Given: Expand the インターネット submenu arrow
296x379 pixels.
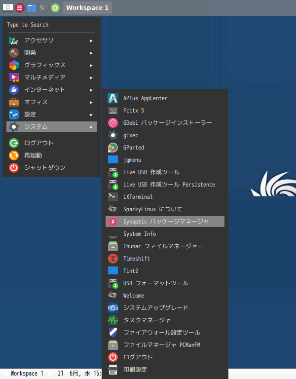Looking at the screenshot, I should tap(91, 90).
